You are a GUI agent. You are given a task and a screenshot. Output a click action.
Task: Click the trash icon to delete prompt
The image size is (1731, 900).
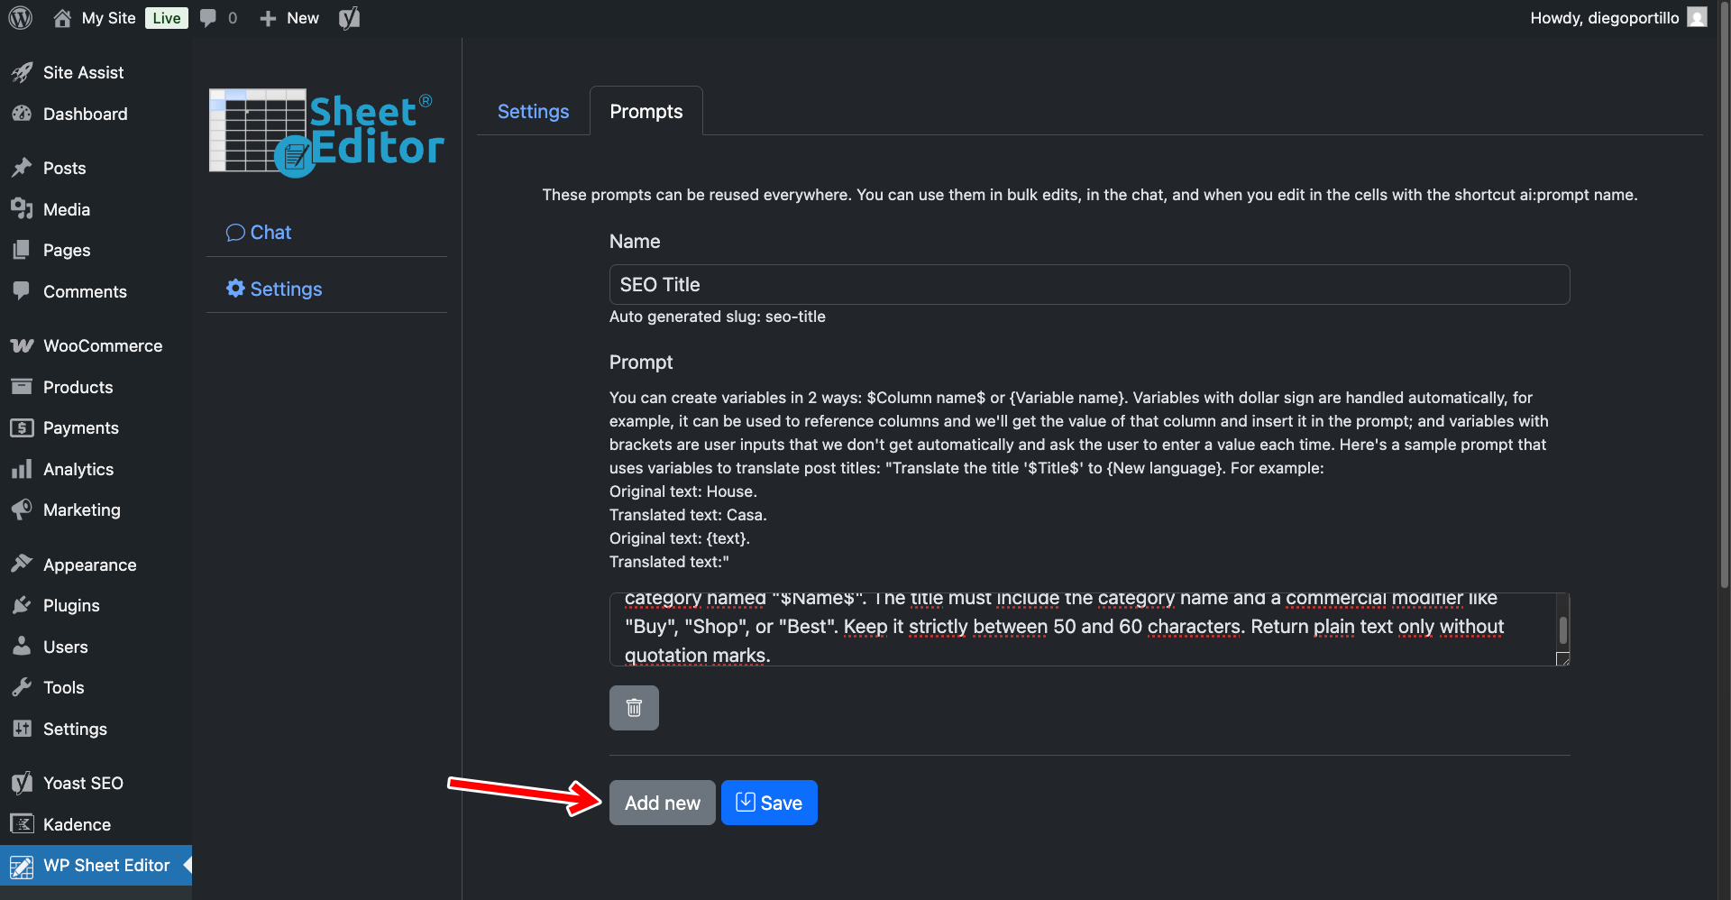click(x=634, y=708)
